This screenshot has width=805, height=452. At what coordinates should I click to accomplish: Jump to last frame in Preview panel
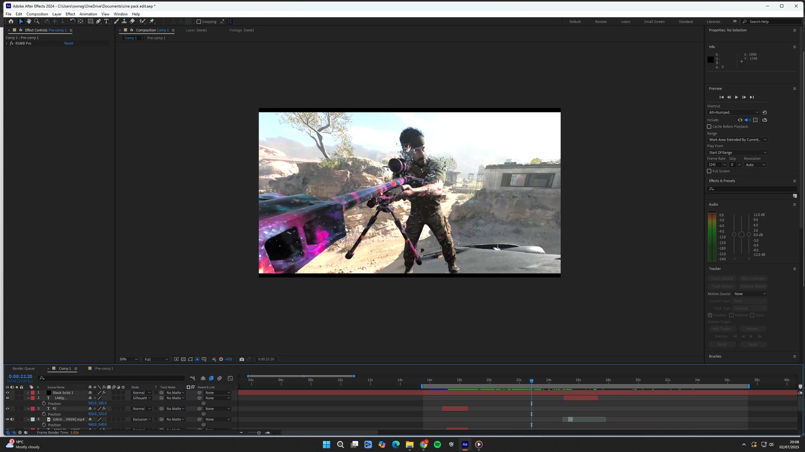click(752, 97)
